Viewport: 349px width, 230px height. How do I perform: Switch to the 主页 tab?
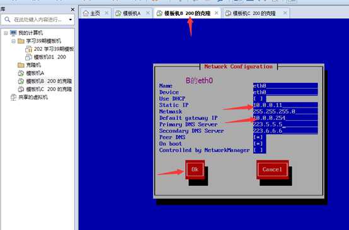point(95,13)
